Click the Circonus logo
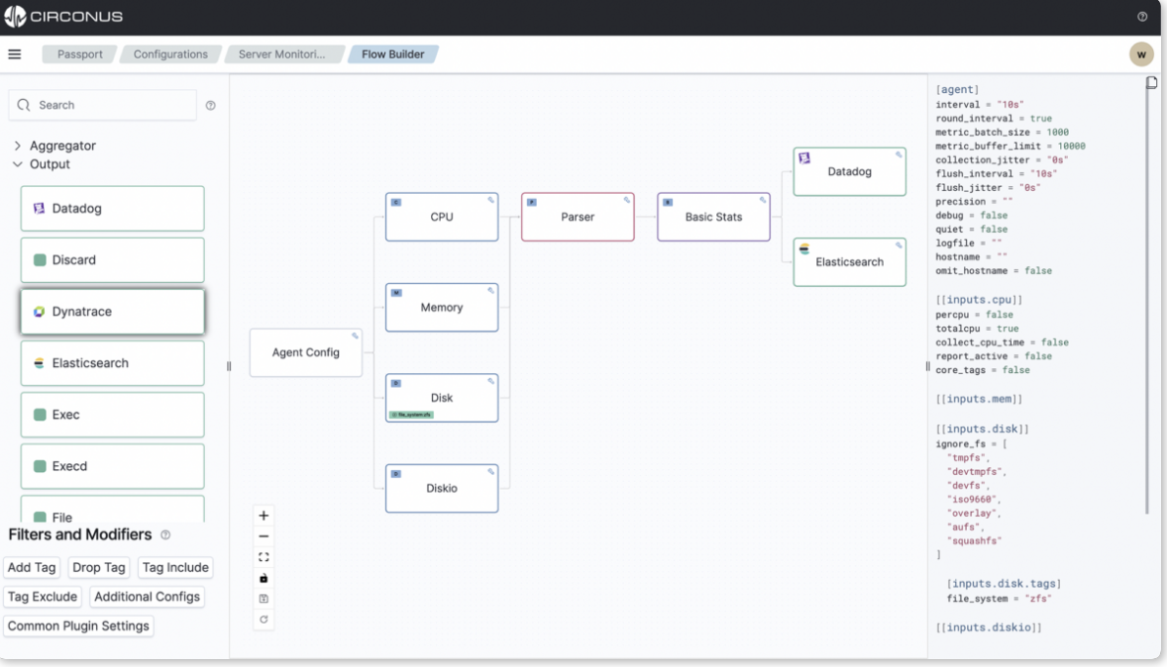 (x=63, y=17)
